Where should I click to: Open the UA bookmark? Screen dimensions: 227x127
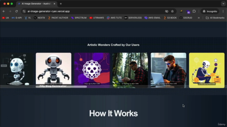click(x=6, y=18)
